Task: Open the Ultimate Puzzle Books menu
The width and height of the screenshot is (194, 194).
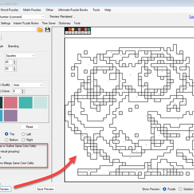Action: pyautogui.click(x=73, y=10)
